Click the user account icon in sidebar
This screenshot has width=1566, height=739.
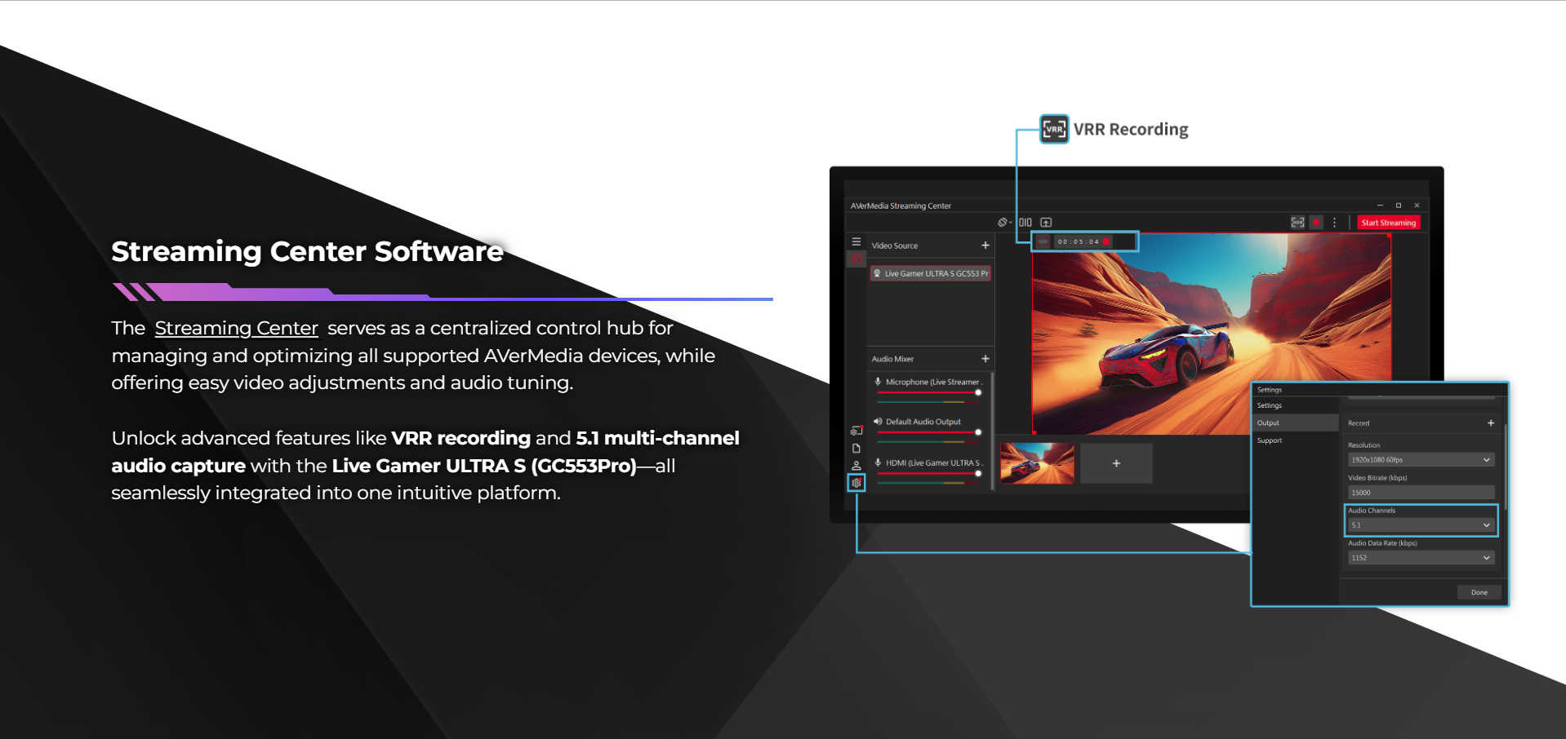(x=856, y=465)
